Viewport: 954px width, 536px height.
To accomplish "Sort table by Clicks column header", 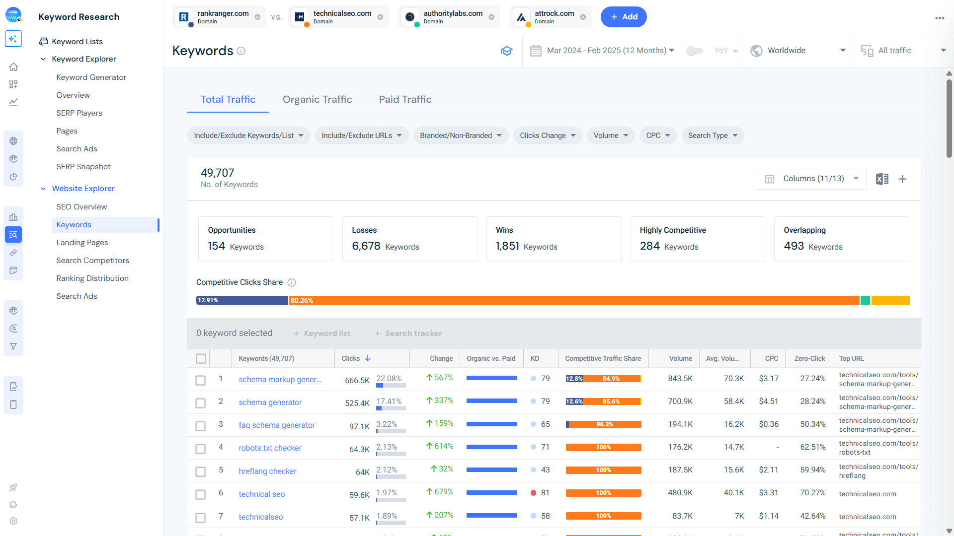I will [x=356, y=358].
